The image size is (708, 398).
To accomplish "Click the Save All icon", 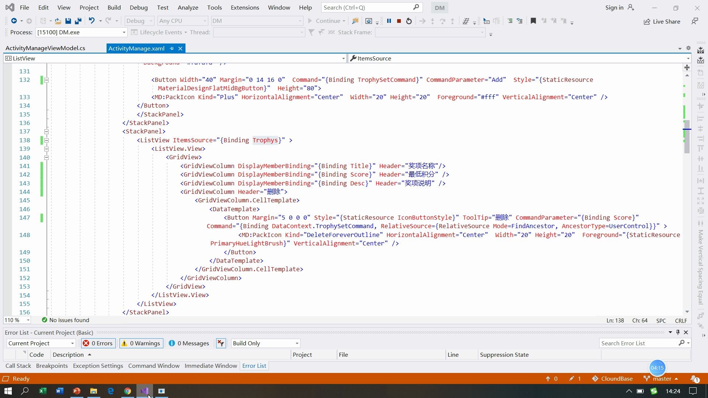I will (78, 21).
